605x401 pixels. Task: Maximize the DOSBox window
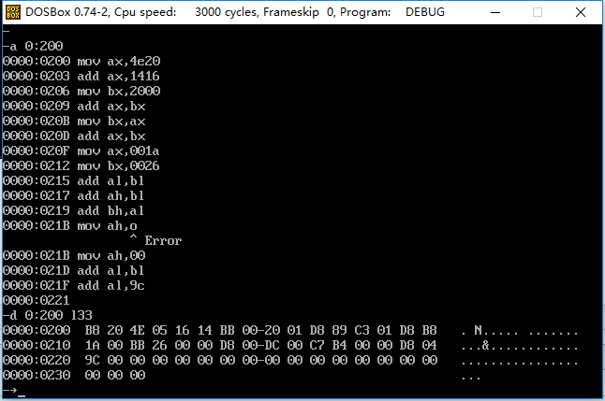pos(538,12)
